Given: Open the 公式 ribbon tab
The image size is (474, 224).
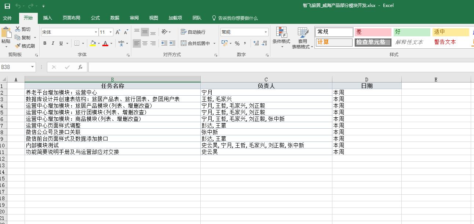Looking at the screenshot, I should (95, 18).
